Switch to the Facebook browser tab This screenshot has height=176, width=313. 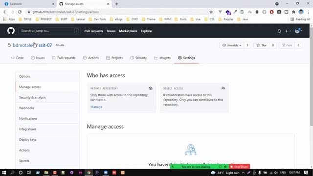pos(29,4)
